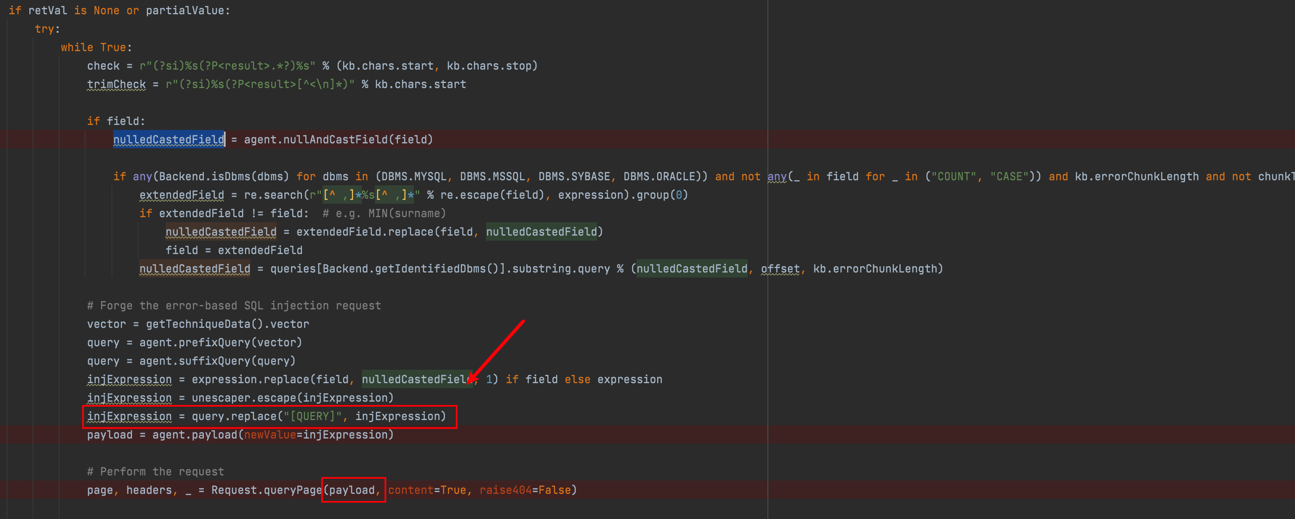Image resolution: width=1295 pixels, height=519 pixels.
Task: Click the underlined offset argument
Action: 780,269
